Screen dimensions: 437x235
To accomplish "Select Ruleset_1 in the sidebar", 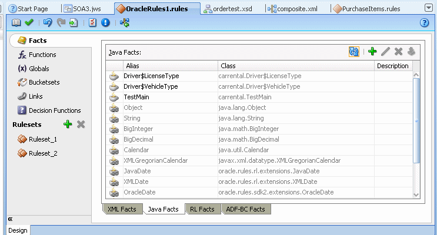I will (x=37, y=139).
